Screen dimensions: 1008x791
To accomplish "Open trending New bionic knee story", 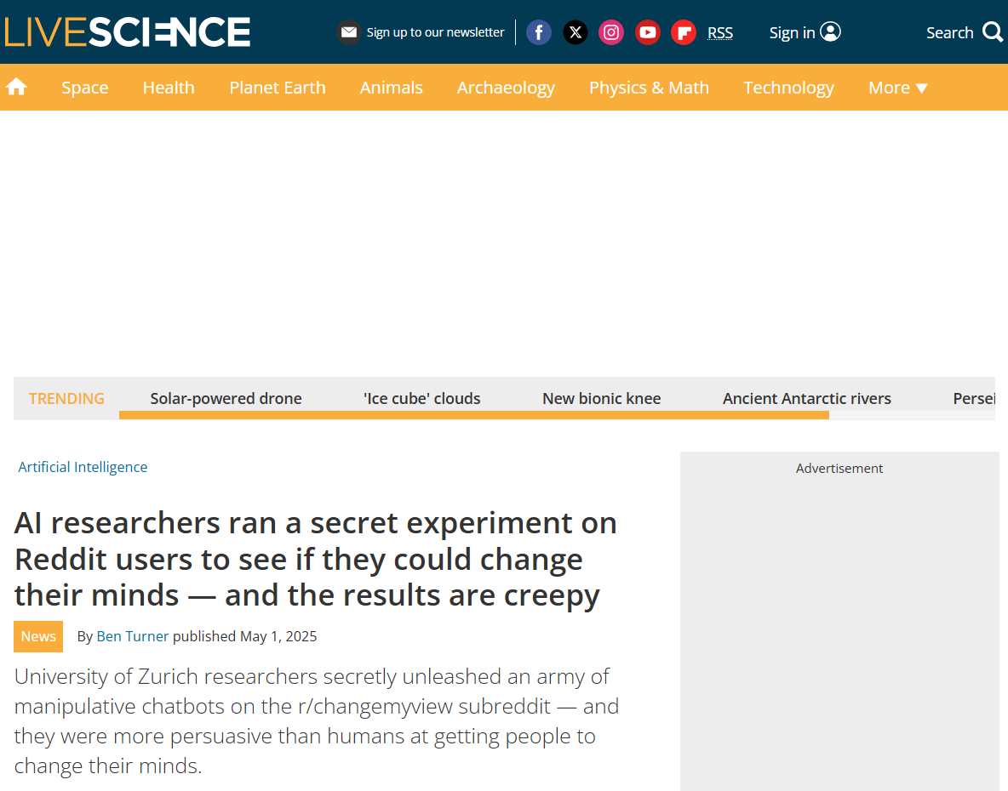I will pos(602,398).
